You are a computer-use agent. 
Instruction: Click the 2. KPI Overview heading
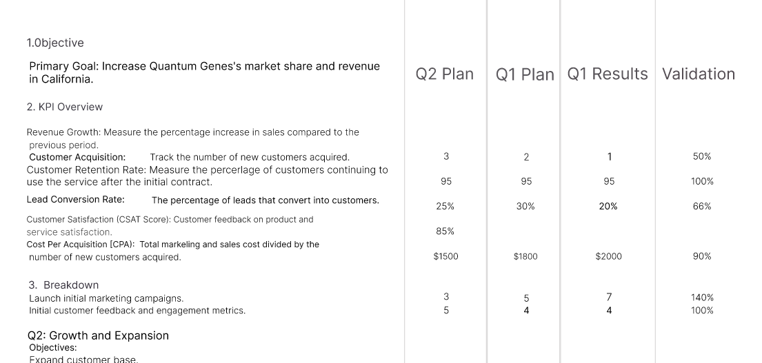tap(65, 107)
